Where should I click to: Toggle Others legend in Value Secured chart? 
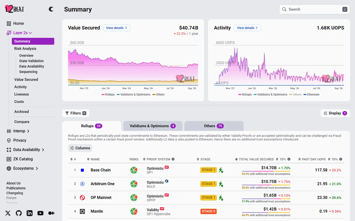158,94
